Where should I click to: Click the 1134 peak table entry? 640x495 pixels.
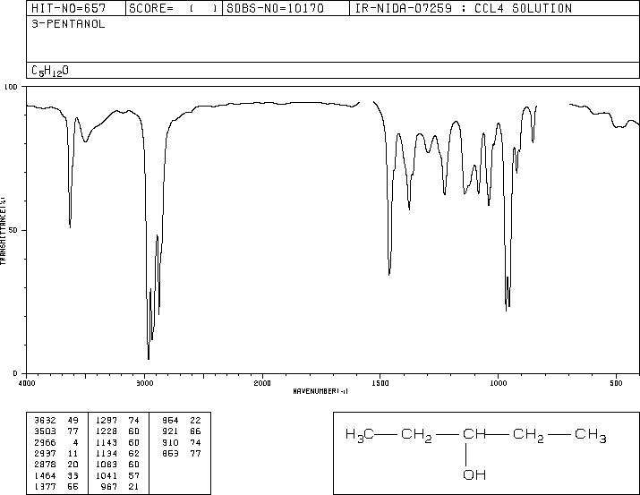[x=107, y=454]
